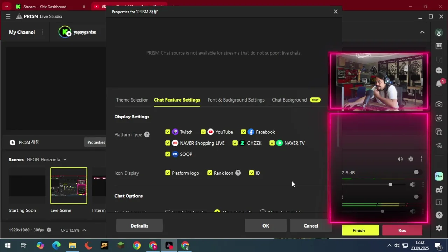Open the PRISM Live Studio hamburger menu
The image size is (448, 252).
8,16
